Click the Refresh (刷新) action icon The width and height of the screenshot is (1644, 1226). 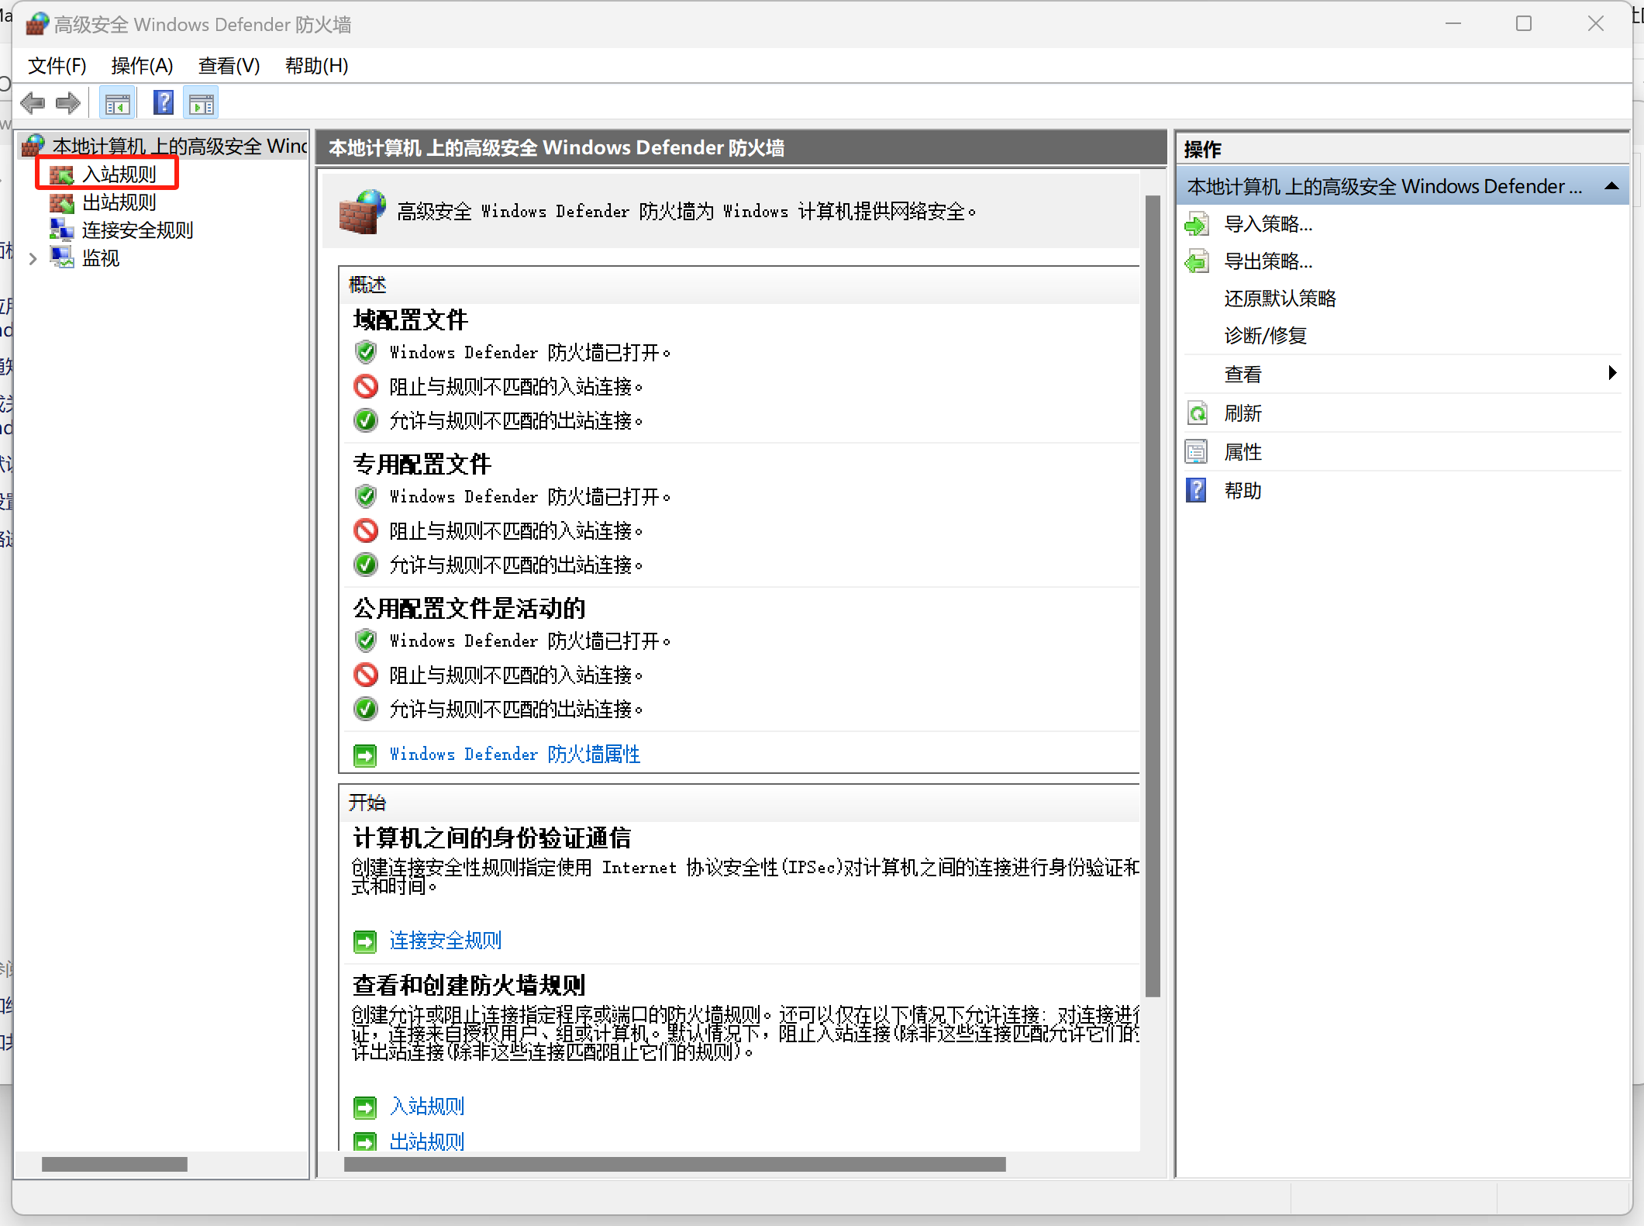1197,413
